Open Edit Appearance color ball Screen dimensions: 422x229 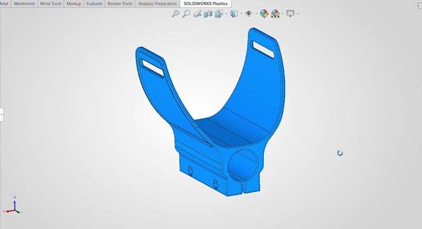(x=264, y=14)
